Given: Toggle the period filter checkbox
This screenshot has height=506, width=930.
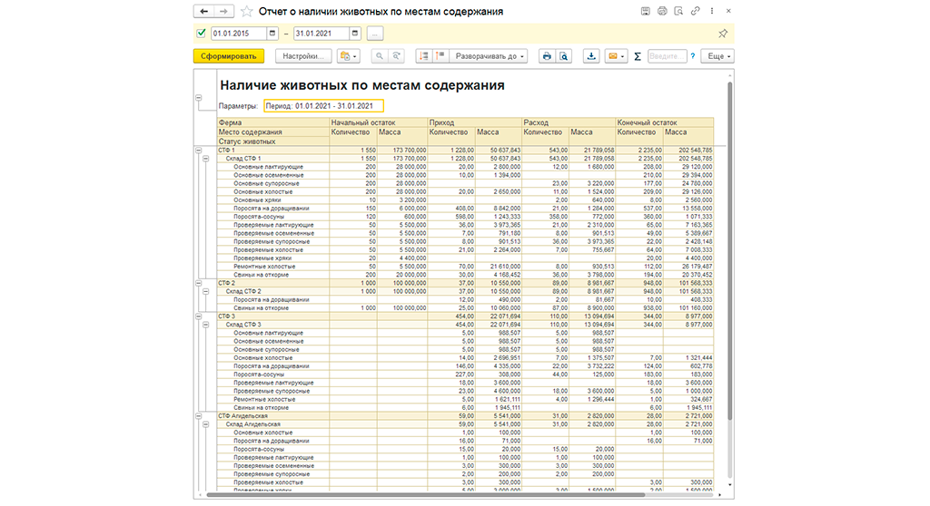Looking at the screenshot, I should click(201, 34).
